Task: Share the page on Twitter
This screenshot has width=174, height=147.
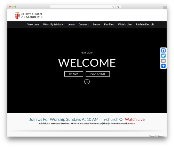Action: click(x=163, y=56)
